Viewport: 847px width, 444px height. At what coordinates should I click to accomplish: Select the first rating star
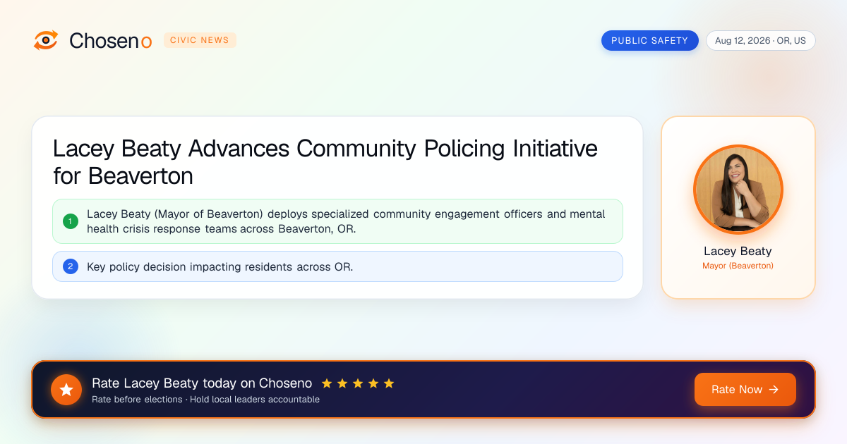point(327,383)
